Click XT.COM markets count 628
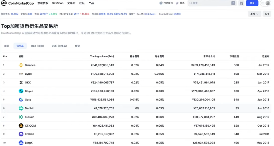 point(236,126)
